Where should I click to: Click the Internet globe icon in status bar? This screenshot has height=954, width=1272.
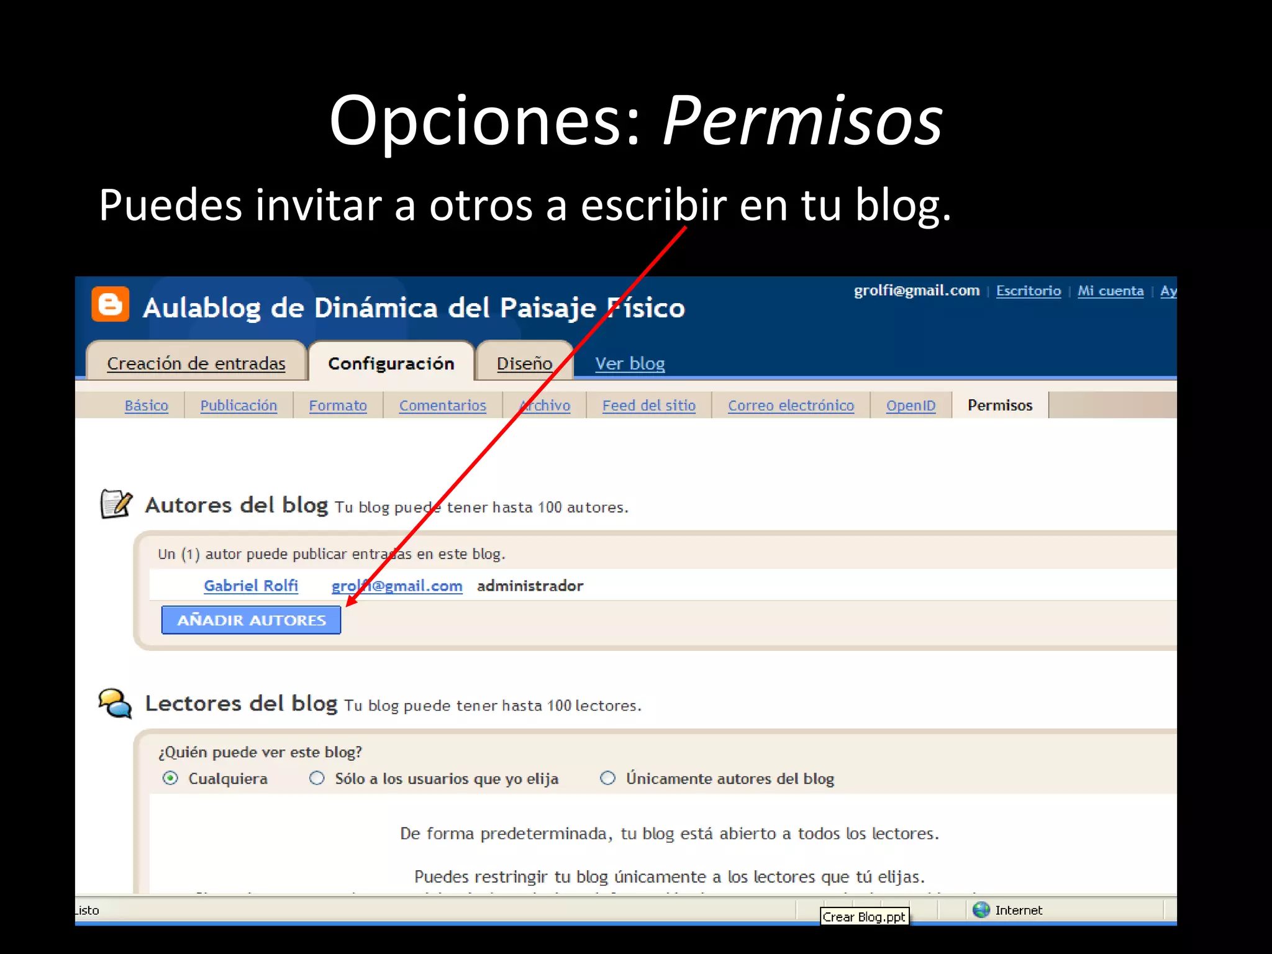981,910
